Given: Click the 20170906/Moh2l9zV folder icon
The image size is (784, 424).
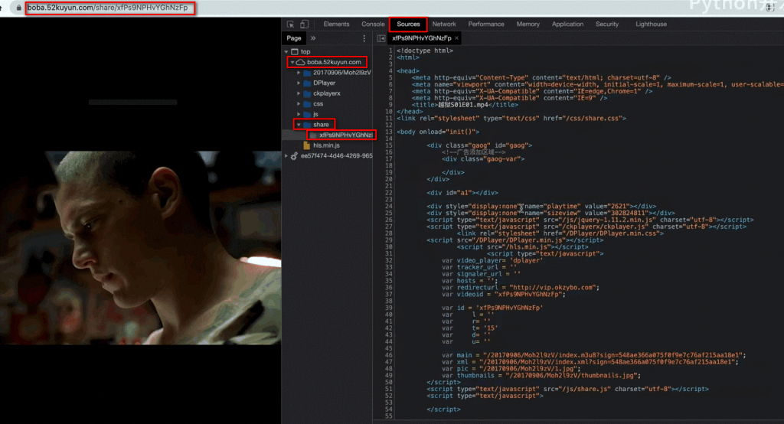Looking at the screenshot, I should [307, 73].
